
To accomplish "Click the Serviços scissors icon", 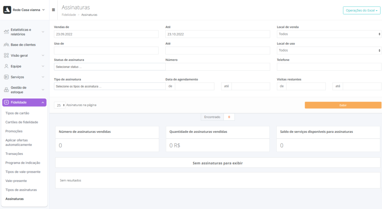I will pos(6,77).
